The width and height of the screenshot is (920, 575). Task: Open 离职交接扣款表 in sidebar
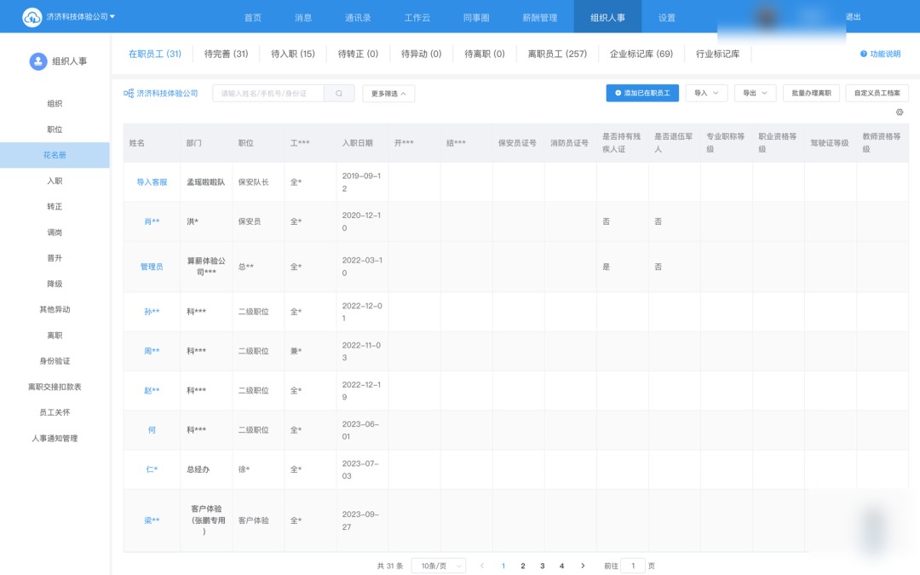point(55,387)
